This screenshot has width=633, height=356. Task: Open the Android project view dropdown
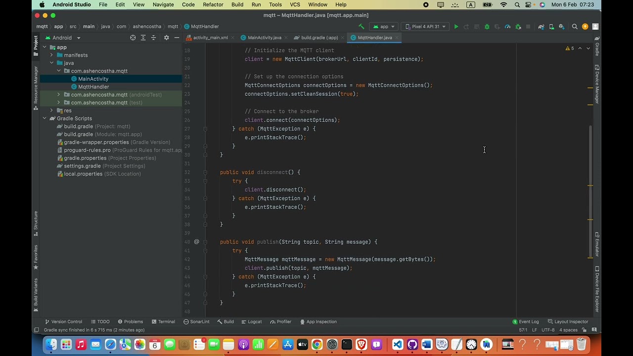tap(62, 38)
